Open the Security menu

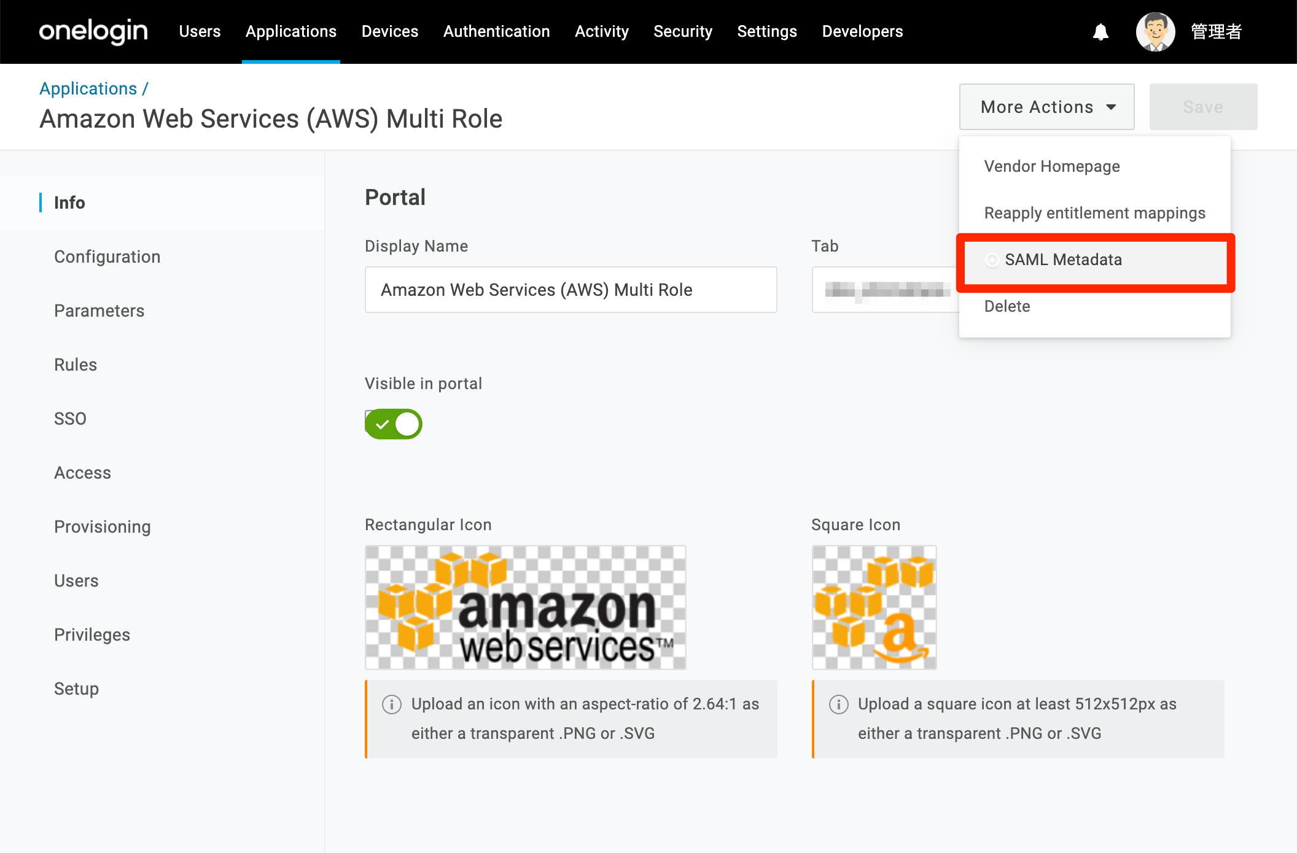(683, 31)
